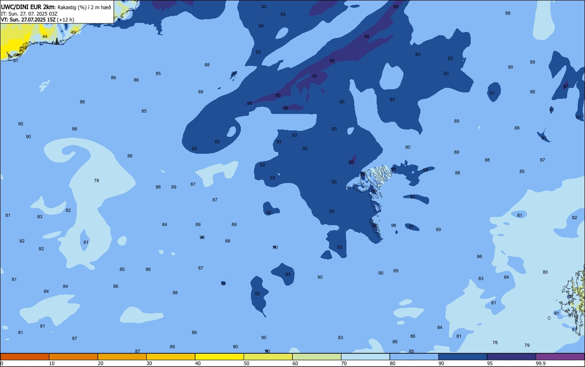Click the humidity value 79 on the map
585x367 pixels.
point(527,345)
